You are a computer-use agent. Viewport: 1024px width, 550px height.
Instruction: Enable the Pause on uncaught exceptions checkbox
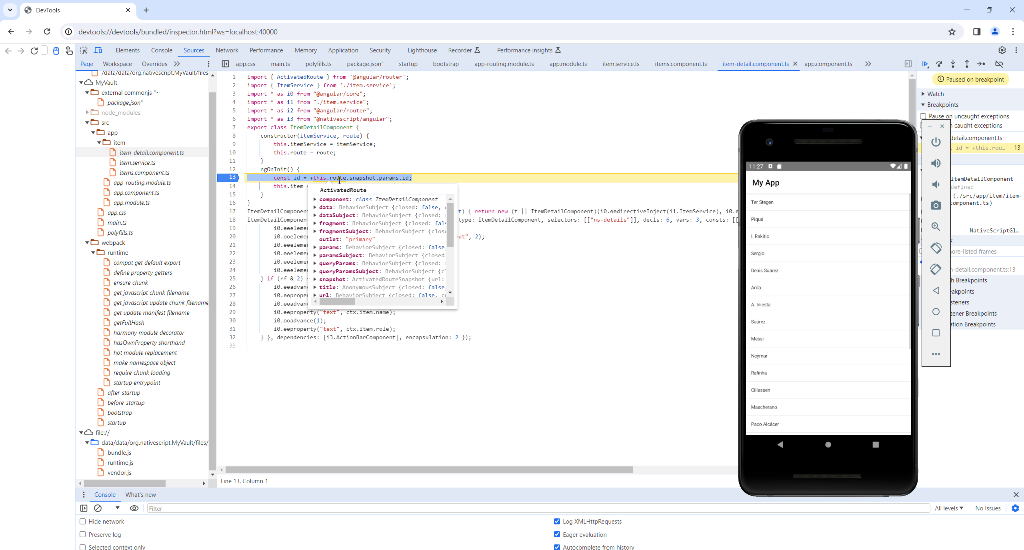[x=923, y=116]
